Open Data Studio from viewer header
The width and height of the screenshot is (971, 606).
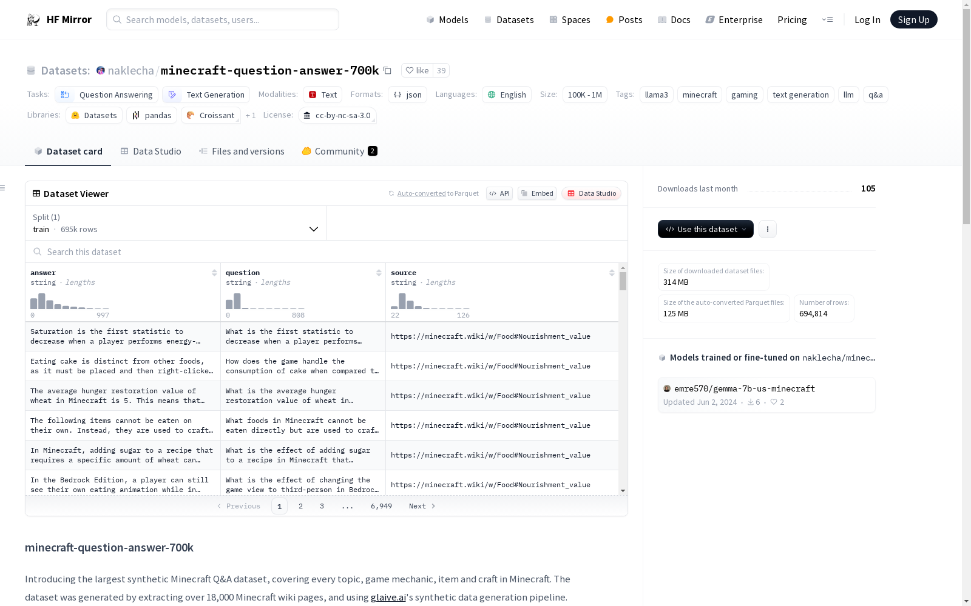click(x=592, y=193)
